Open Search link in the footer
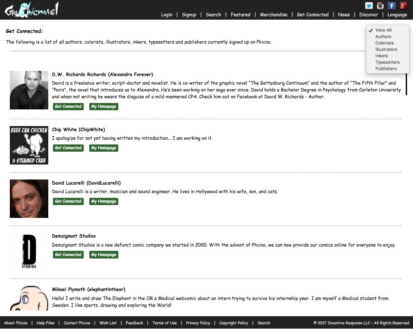413x329 pixels. (264, 323)
